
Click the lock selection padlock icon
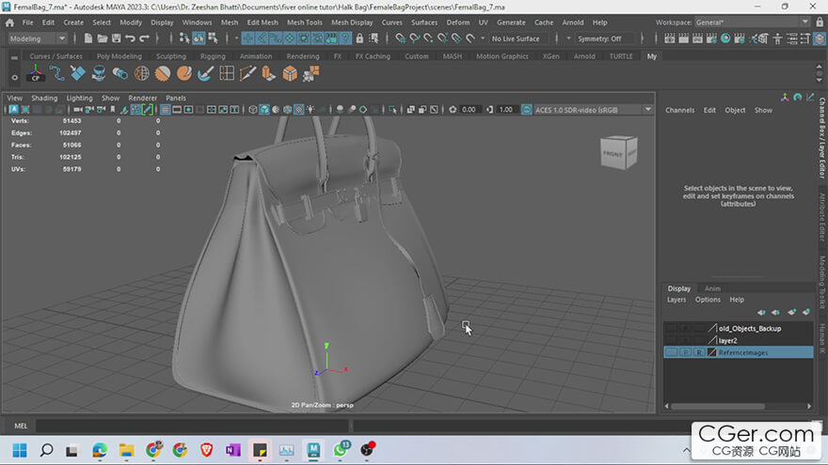click(x=359, y=39)
